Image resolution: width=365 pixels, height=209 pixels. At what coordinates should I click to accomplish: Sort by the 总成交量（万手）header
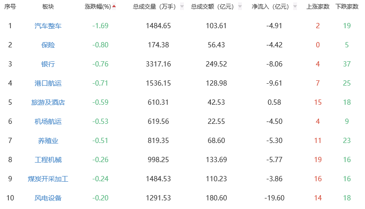[x=154, y=7]
